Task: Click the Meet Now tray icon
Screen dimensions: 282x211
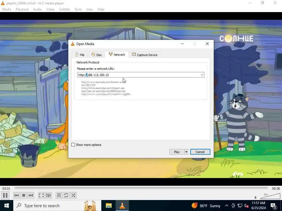Action: tap(233, 206)
